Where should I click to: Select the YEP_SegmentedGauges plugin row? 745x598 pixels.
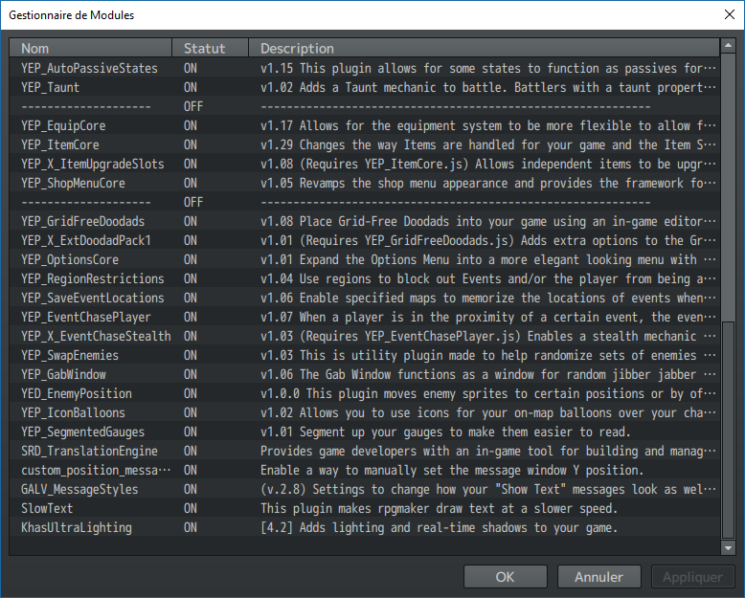click(x=365, y=432)
